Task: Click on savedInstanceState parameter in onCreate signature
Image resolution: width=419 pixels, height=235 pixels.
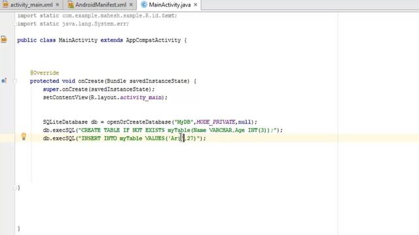Action: (x=159, y=81)
